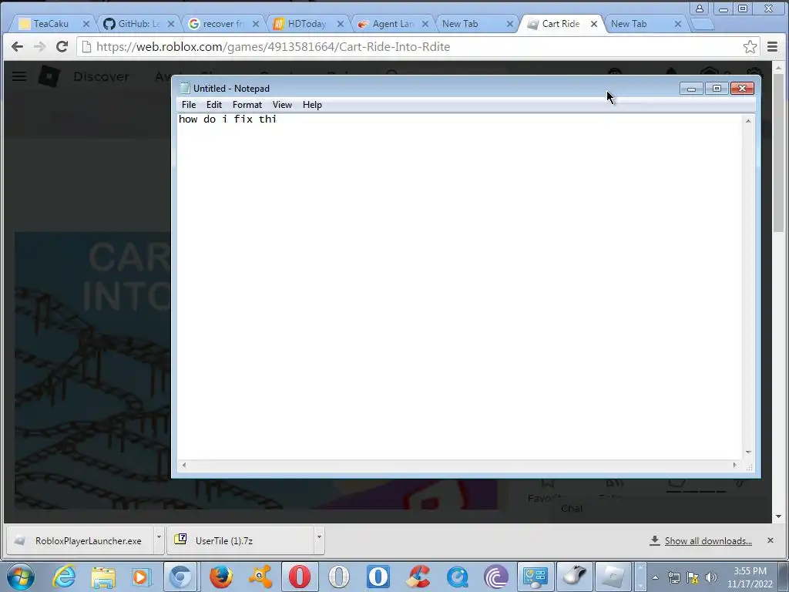Launch Internet Explorer from the taskbar
The height and width of the screenshot is (592, 789).
(x=65, y=577)
